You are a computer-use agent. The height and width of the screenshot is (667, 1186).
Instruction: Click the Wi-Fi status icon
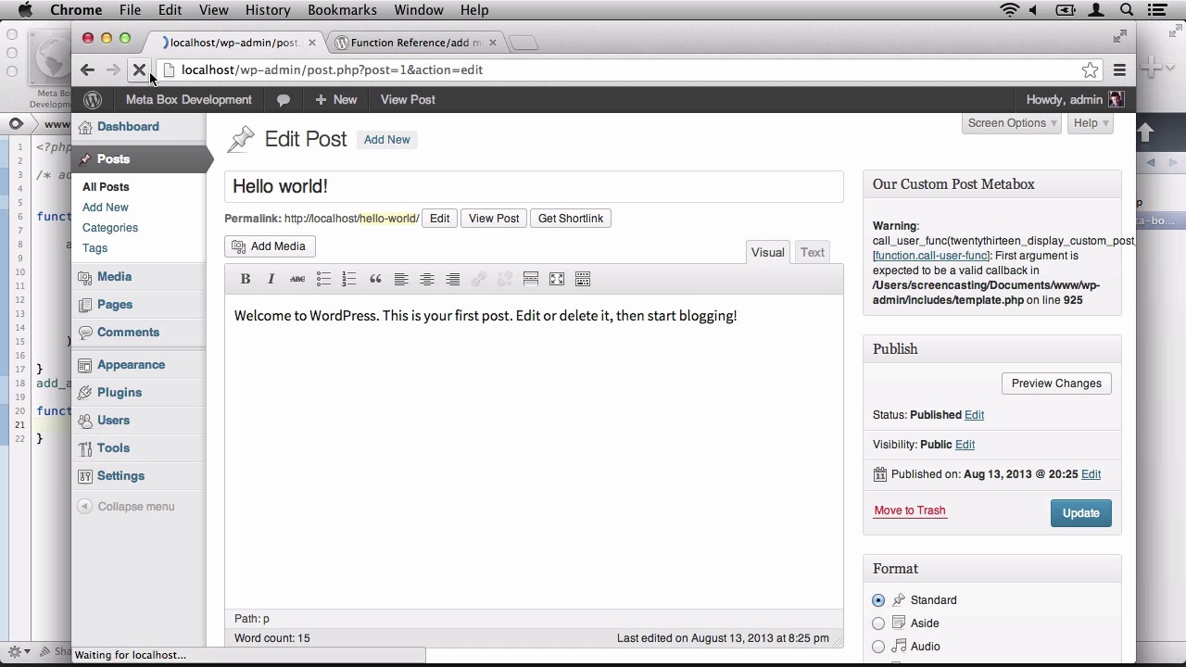tap(1009, 10)
